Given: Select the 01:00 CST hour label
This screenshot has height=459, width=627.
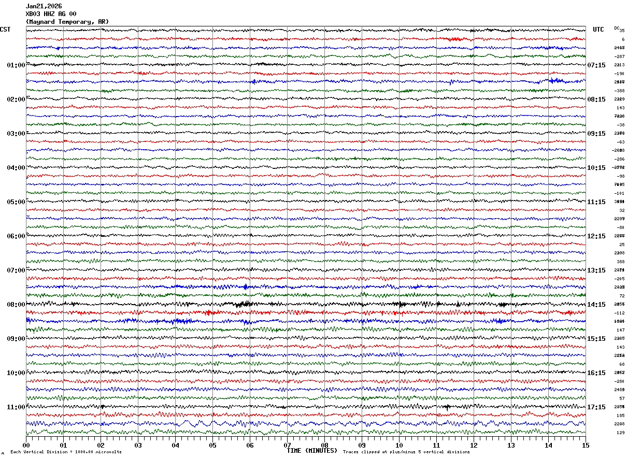Looking at the screenshot, I should [x=16, y=65].
